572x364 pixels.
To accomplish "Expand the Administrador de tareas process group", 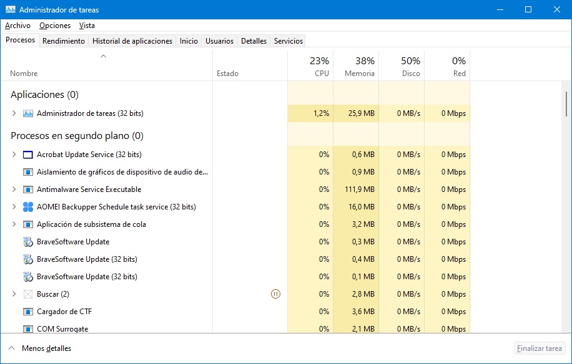I will click(x=14, y=113).
